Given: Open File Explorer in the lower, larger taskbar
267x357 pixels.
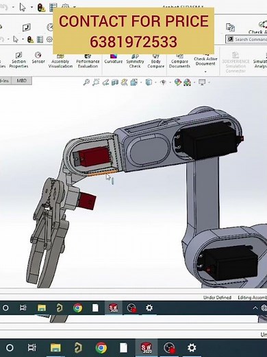Looking at the screenshot, I should [x=55, y=348].
